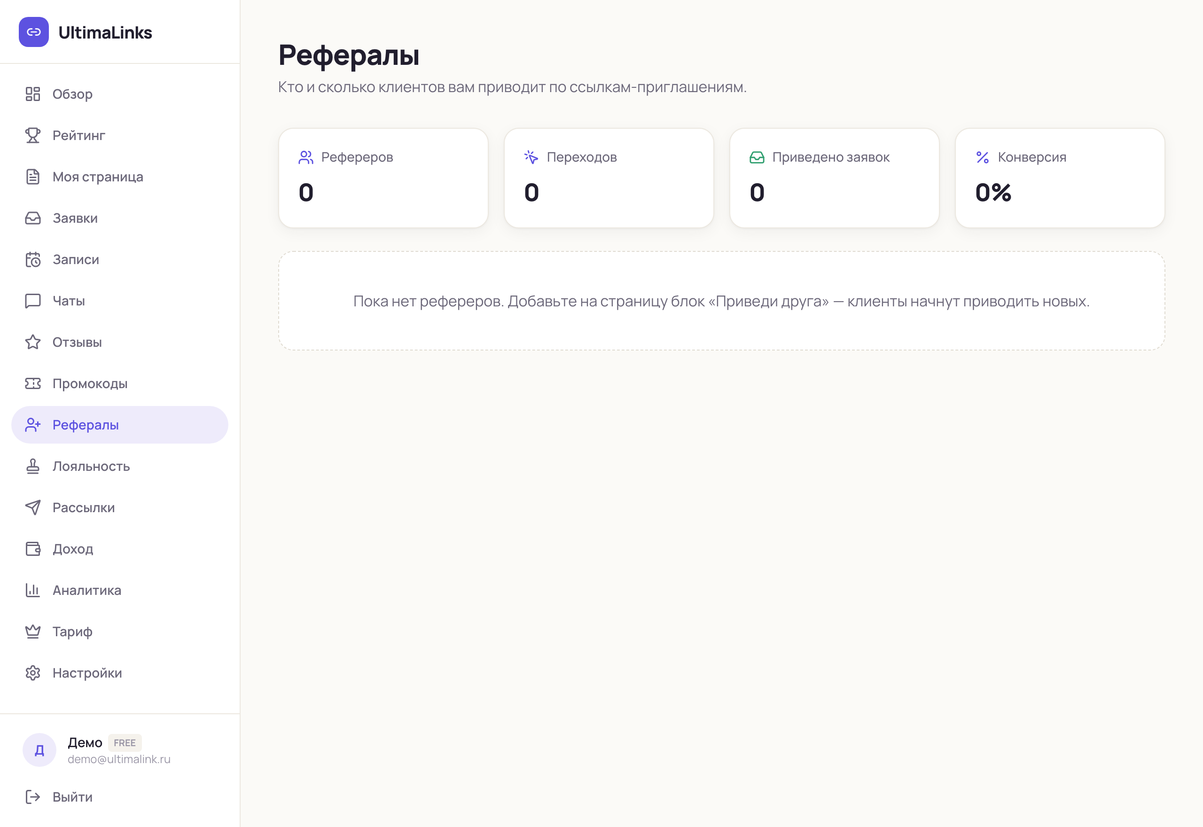
Task: Click the Моя страница document icon
Action: coord(32,177)
